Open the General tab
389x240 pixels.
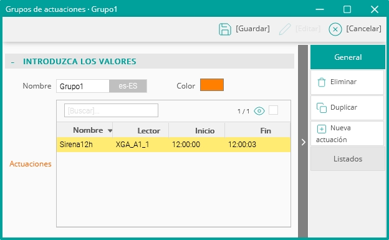pyautogui.click(x=348, y=57)
